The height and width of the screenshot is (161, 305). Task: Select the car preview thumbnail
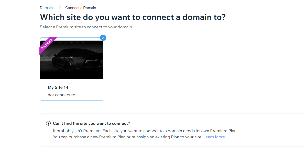coord(72,59)
